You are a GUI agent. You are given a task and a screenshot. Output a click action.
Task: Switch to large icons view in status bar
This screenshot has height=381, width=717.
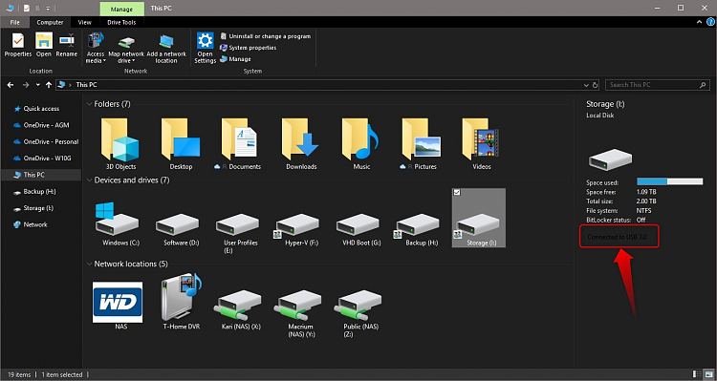coord(707,374)
